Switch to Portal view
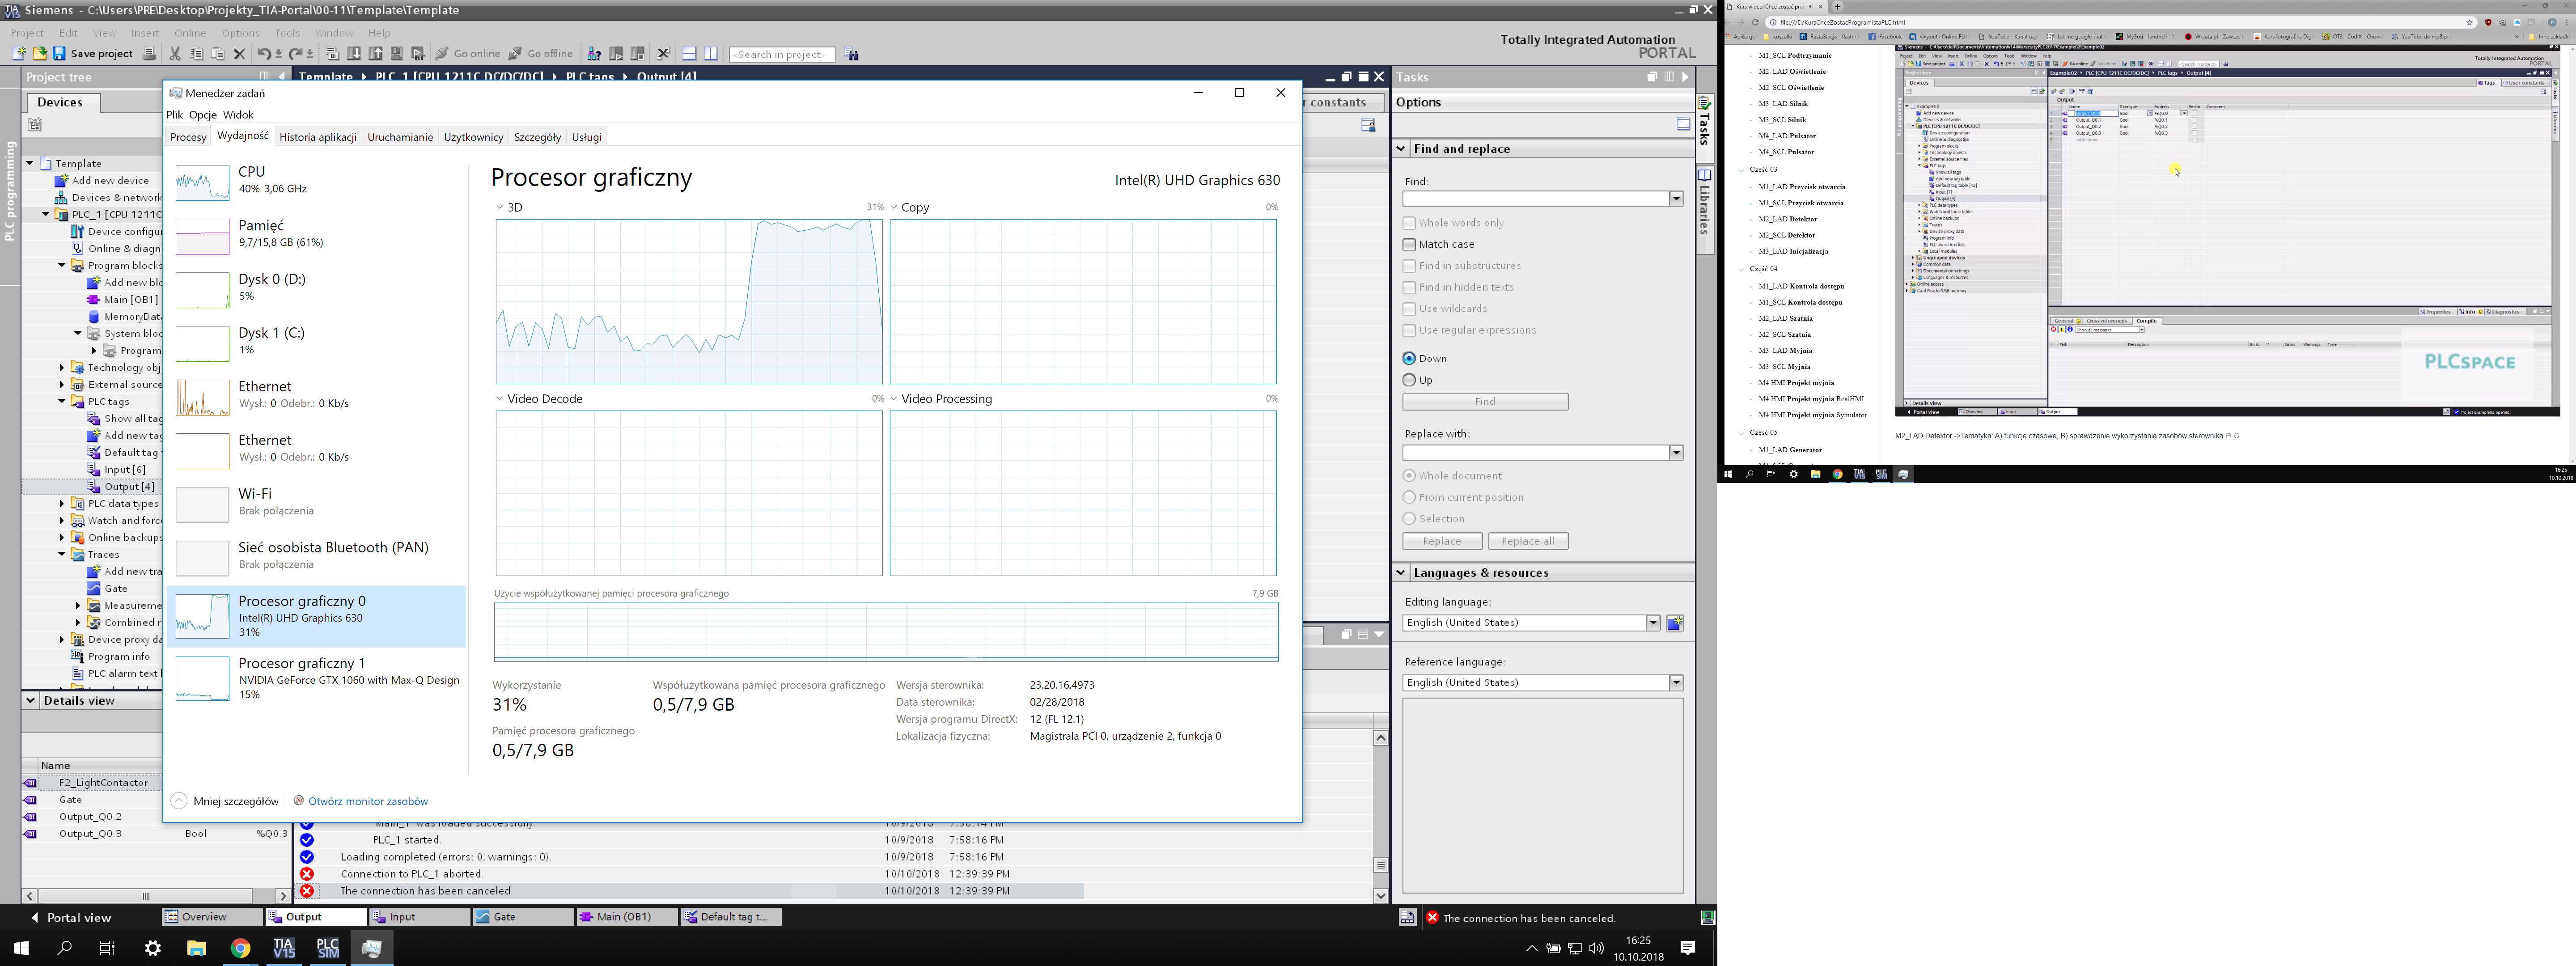 click(70, 918)
